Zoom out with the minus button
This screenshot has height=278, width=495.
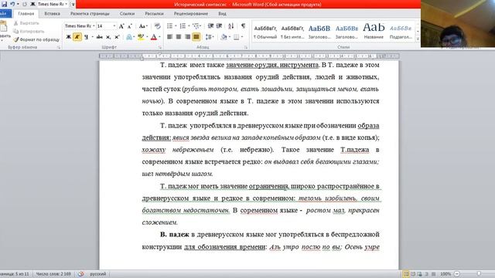(457, 274)
